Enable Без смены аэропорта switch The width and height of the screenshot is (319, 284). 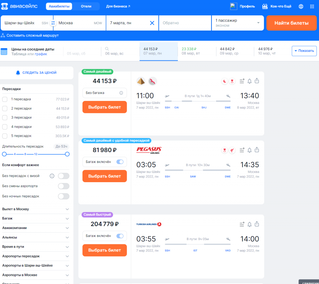point(64,186)
